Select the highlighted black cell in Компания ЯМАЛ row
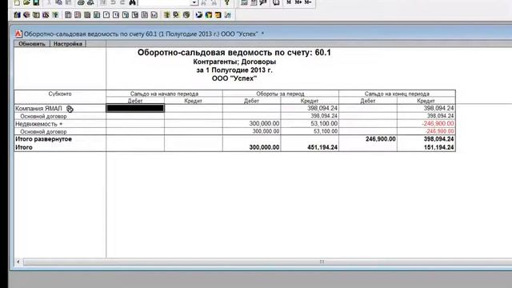512x288 pixels. click(x=135, y=108)
